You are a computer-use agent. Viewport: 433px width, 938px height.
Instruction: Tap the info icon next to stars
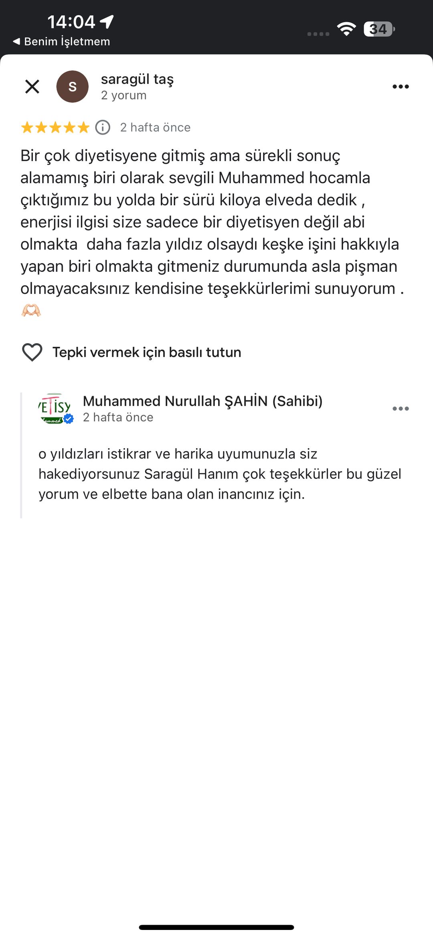point(103,127)
